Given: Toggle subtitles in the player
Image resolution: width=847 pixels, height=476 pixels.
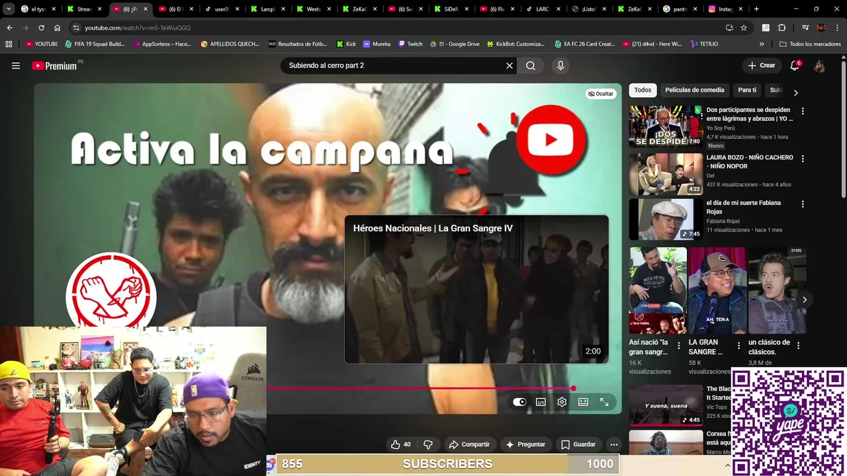Looking at the screenshot, I should [541, 402].
